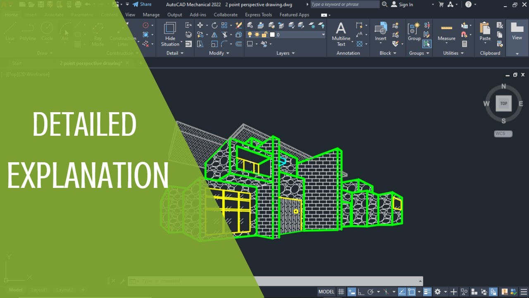This screenshot has height=298, width=529.
Task: Click Sign In
Action: (406, 5)
